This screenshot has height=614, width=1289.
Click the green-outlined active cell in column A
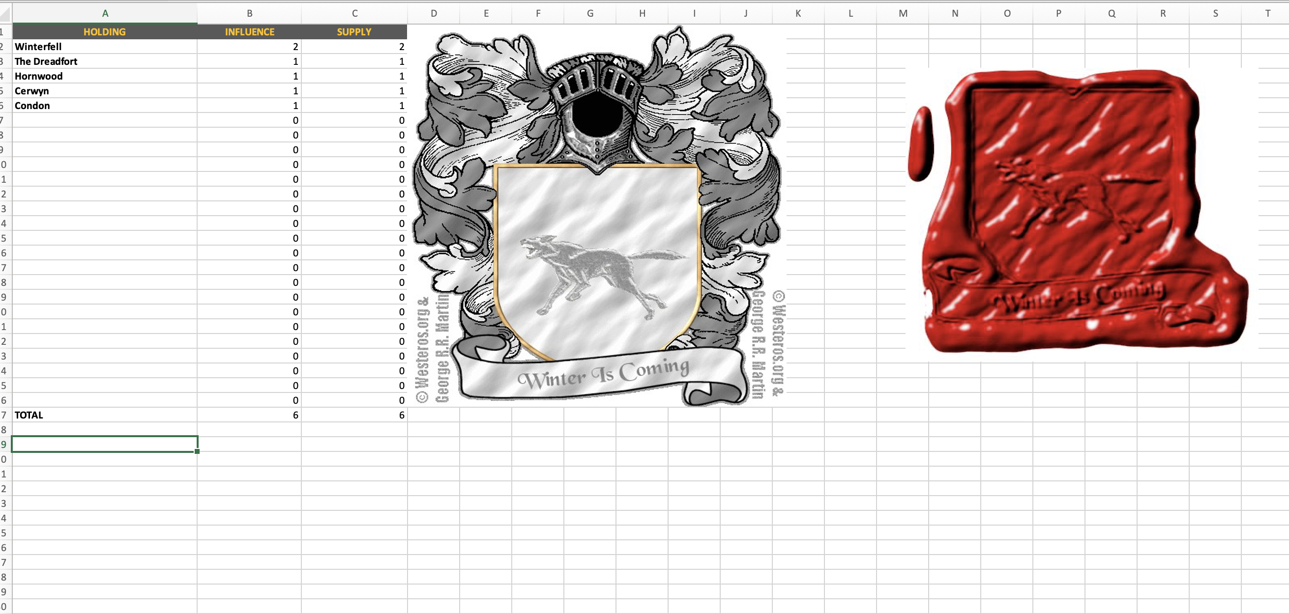click(x=105, y=444)
